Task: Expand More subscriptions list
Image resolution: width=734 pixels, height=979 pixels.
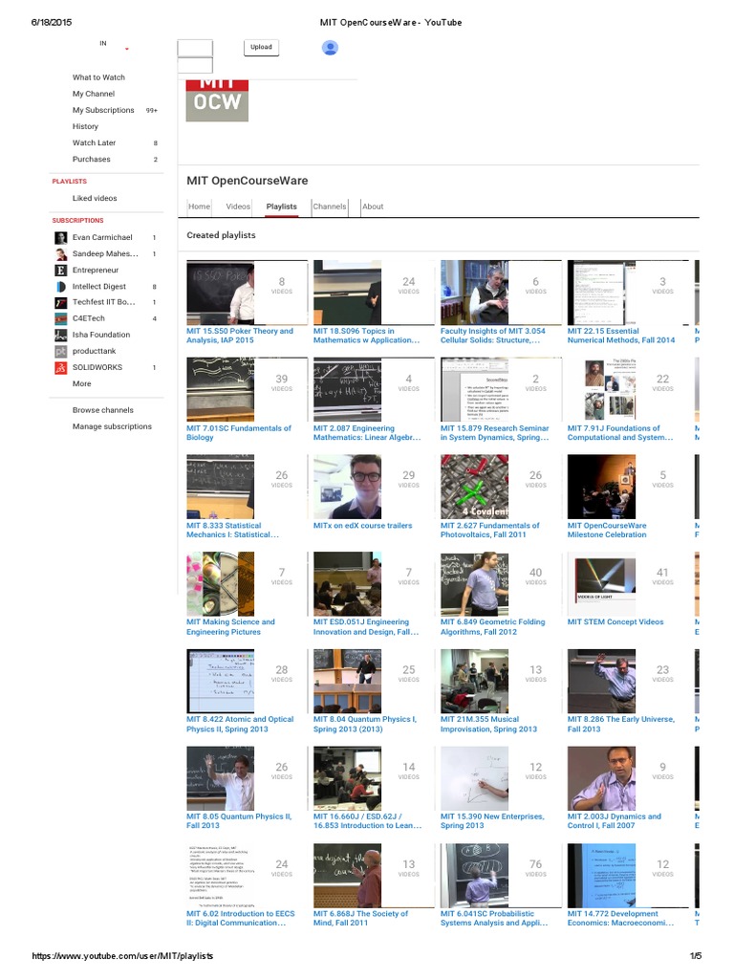Action: tap(82, 384)
